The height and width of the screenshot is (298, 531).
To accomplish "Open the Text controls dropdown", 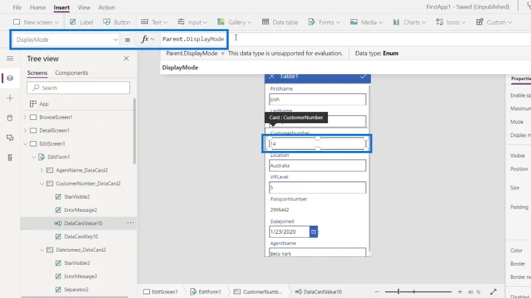I will click(x=154, y=23).
